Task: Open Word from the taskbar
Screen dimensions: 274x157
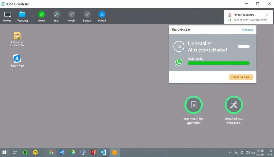Action: click(x=104, y=152)
